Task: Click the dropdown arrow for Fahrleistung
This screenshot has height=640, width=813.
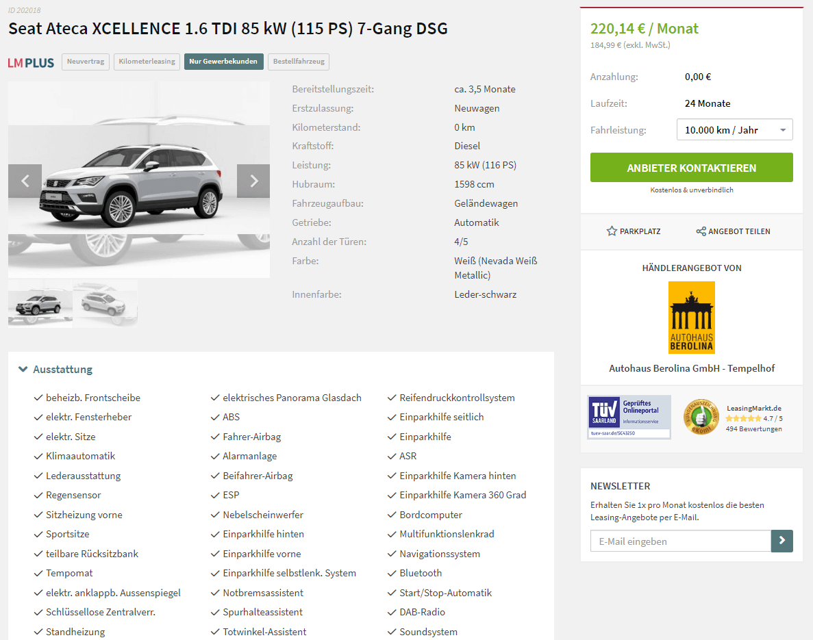Action: click(783, 130)
